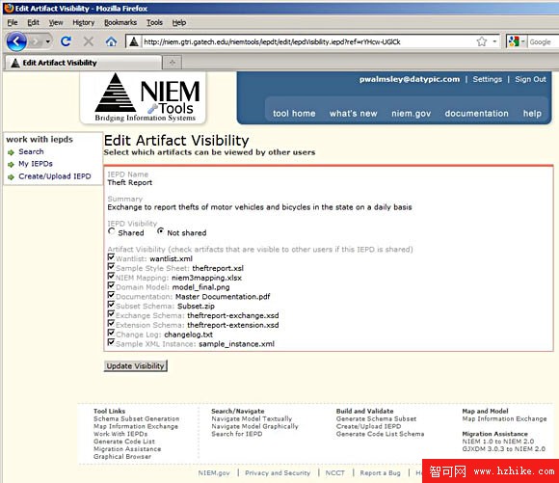This screenshot has width=559, height=483.
Task: Click Privacy and Security footer link
Action: click(278, 473)
